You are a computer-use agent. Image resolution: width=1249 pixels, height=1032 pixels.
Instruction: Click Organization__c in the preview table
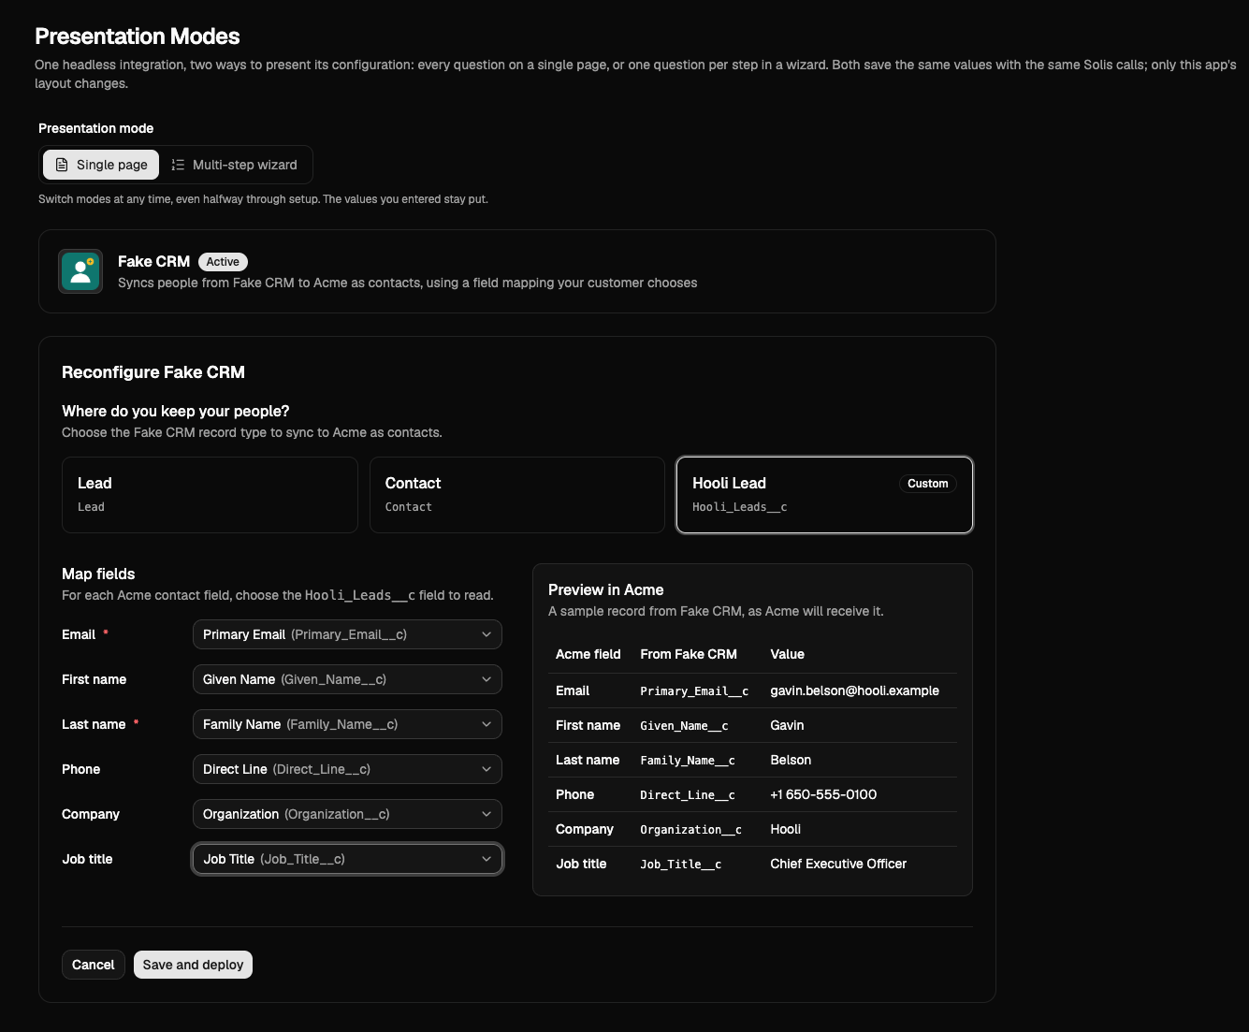coord(690,830)
